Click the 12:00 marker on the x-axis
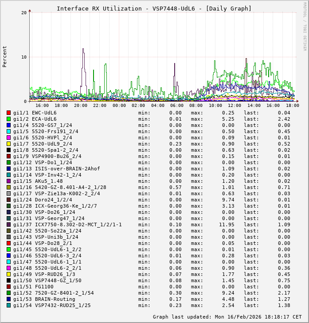This screenshot has width=309, height=323. click(235, 106)
